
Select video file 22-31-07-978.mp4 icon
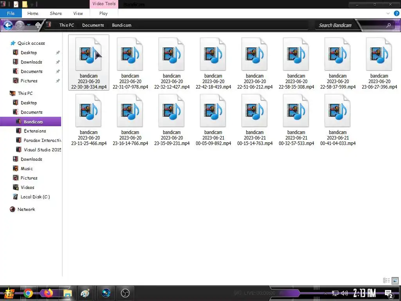pos(130,54)
